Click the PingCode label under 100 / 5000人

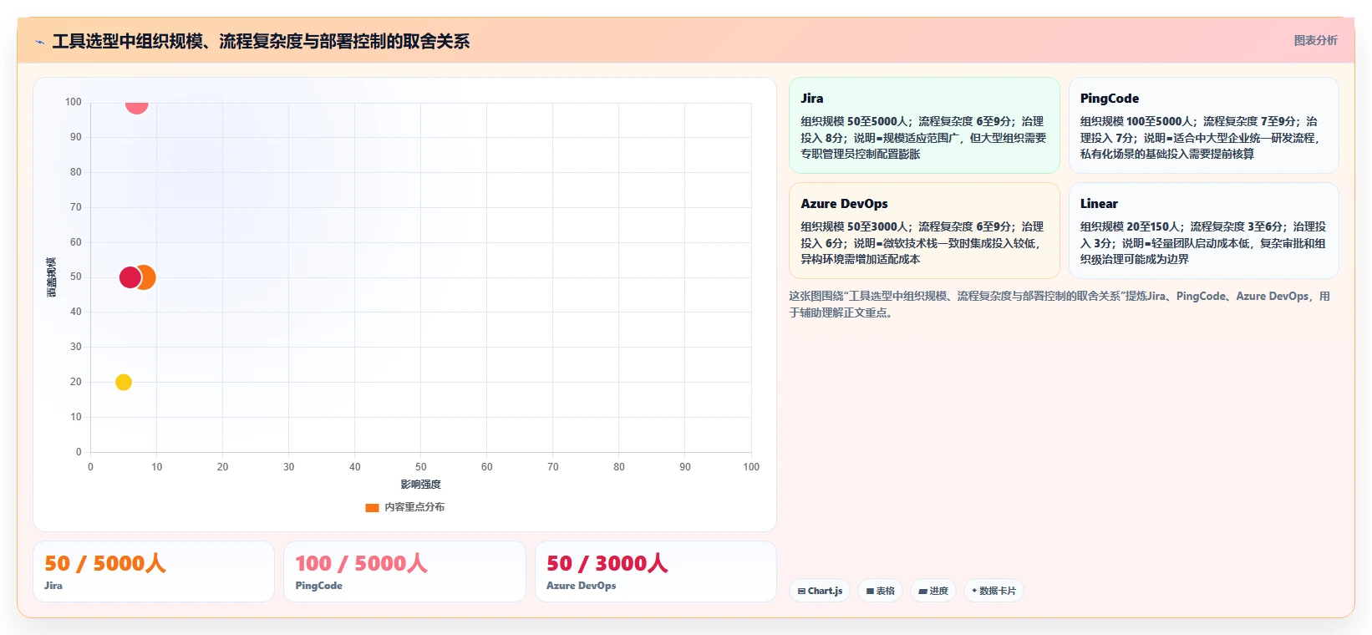318,586
